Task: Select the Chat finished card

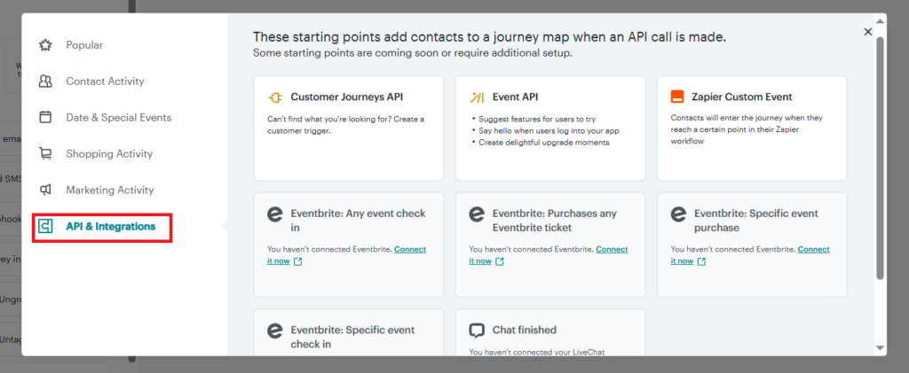Action: pyautogui.click(x=550, y=332)
